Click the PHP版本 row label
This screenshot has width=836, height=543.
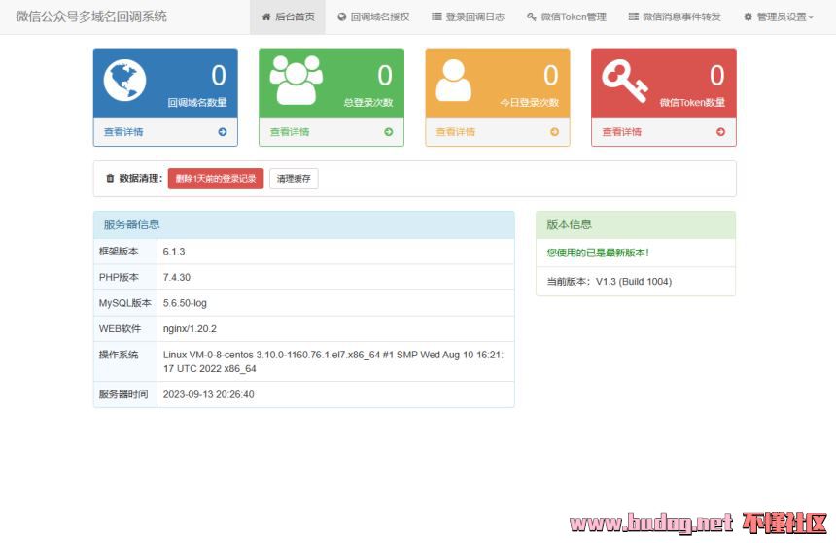pos(119,277)
